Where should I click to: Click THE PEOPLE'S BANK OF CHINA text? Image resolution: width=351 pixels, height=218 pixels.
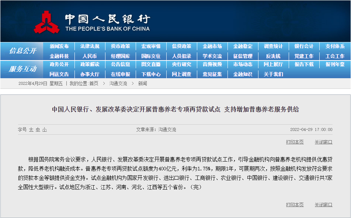click(107, 29)
